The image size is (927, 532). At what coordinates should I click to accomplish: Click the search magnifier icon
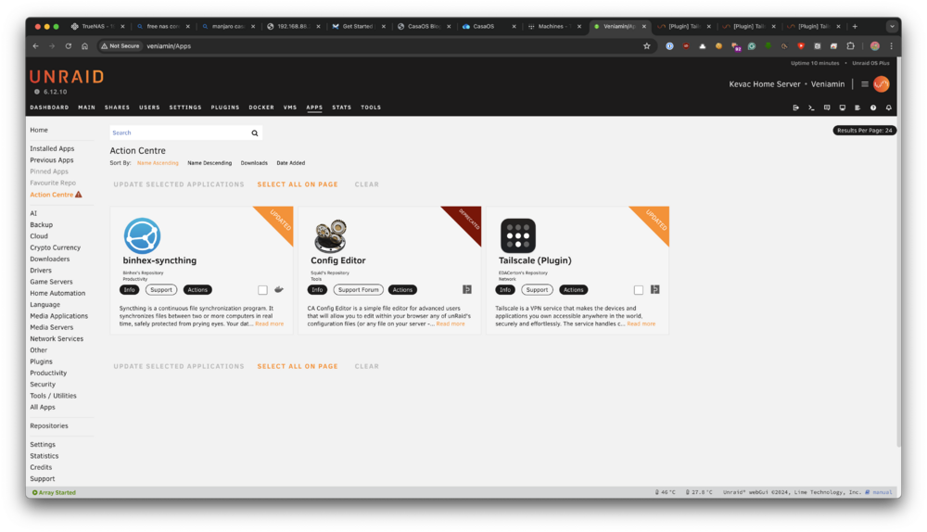click(255, 133)
